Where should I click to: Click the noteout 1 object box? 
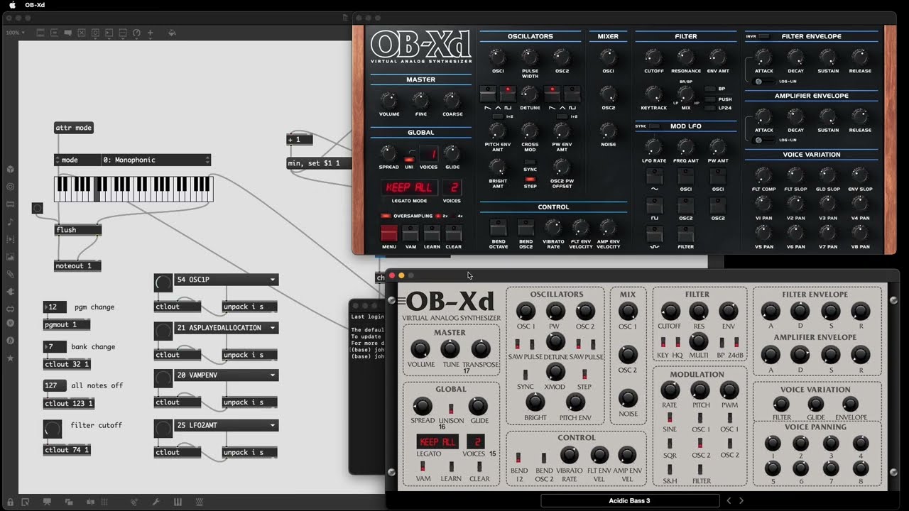(x=78, y=266)
